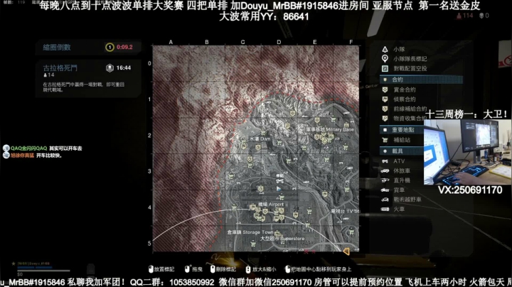Image resolution: width=512 pixels, height=287 pixels.
Task: Click the 補給站 shopping cart legend icon
Action: click(385, 140)
